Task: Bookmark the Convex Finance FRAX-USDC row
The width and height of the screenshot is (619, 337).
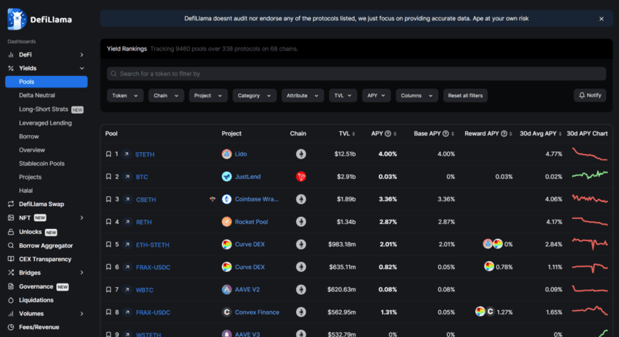Action: tap(109, 312)
